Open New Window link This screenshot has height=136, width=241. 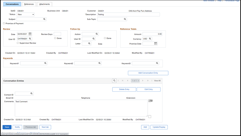[208, 1]
